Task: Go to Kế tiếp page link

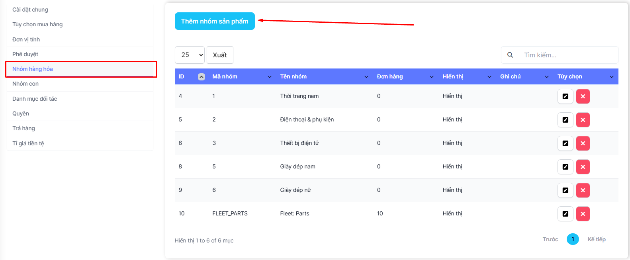Action: [x=596, y=239]
